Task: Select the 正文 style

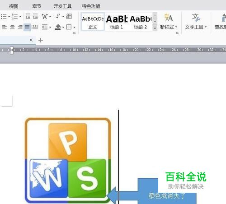Action: [93, 22]
